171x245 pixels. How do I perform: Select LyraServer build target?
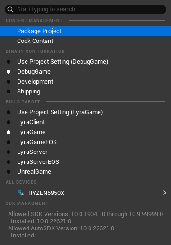(x=85, y=152)
